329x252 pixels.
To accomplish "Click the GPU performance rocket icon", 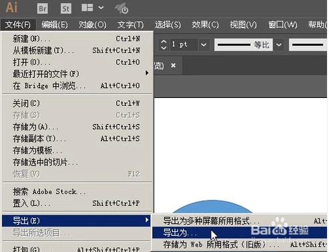I will pyautogui.click(x=121, y=9).
